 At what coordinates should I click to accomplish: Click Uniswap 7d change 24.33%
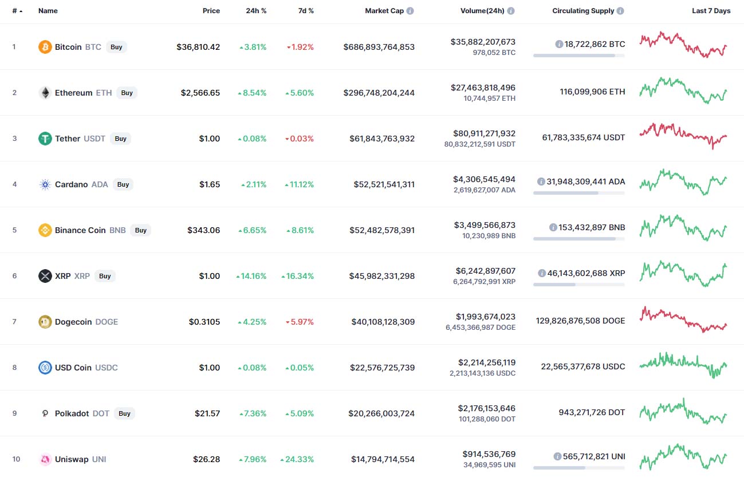pos(297,459)
